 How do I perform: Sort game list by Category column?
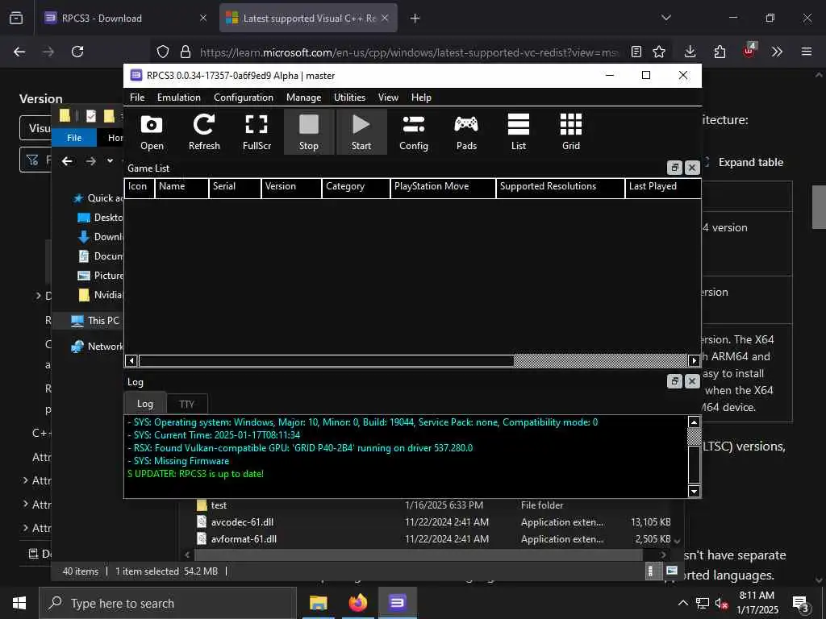pos(356,187)
